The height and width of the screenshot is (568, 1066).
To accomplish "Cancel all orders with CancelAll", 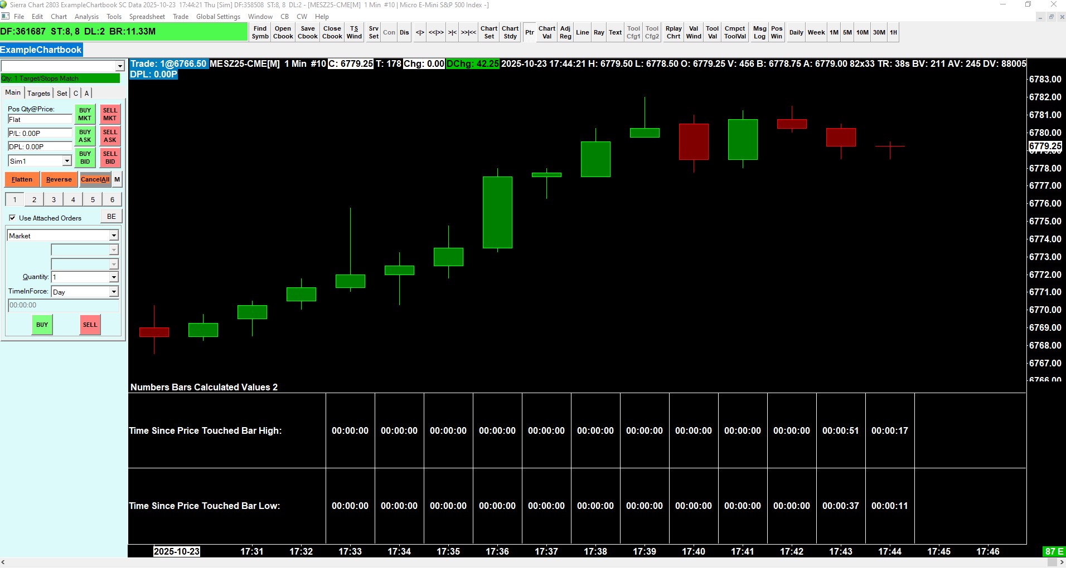I will 95,179.
